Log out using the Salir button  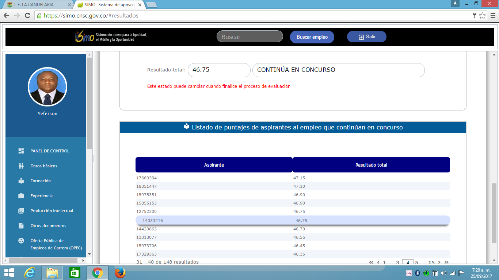366,37
